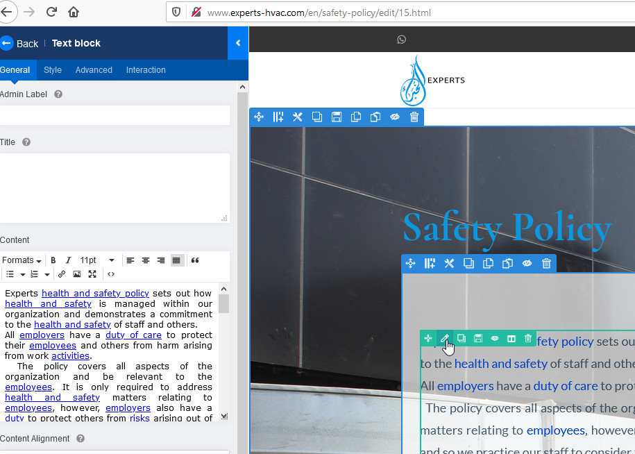Collapse the left sidebar panel
Image resolution: width=635 pixels, height=454 pixels.
coord(237,43)
